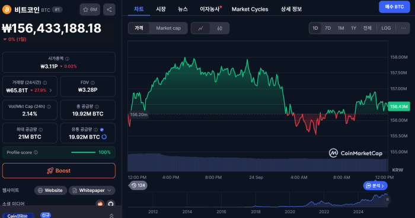Click the volume bars area
Screen dimensions: 415x218
point(258,162)
